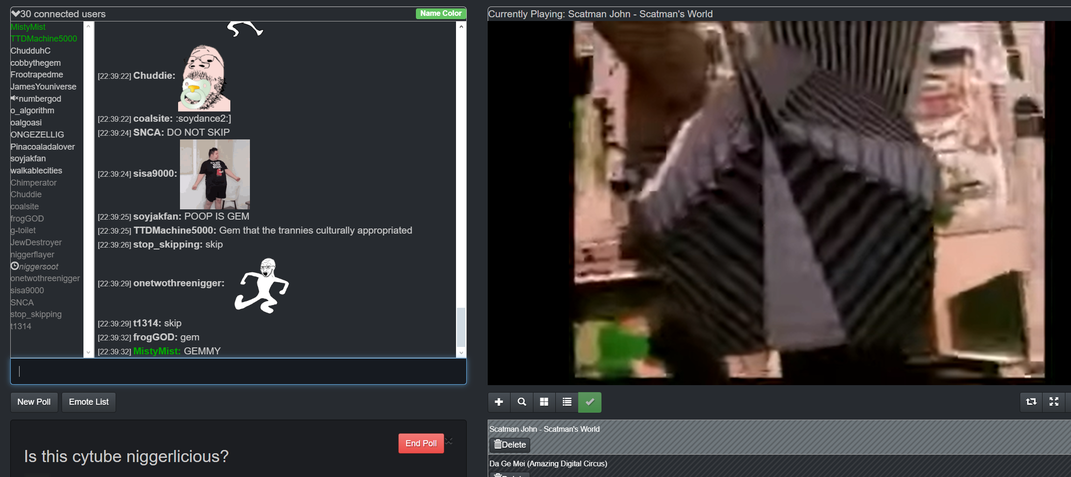Viewport: 1071px width, 477px height.
Task: Select MistyMist in the user list
Action: (28, 27)
